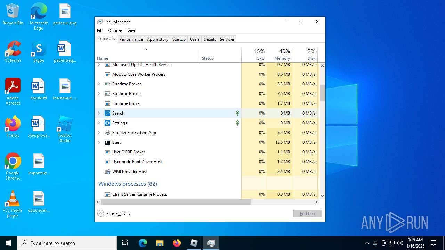445x250 pixels.
Task: Switch to the Details tab
Action: (x=210, y=39)
